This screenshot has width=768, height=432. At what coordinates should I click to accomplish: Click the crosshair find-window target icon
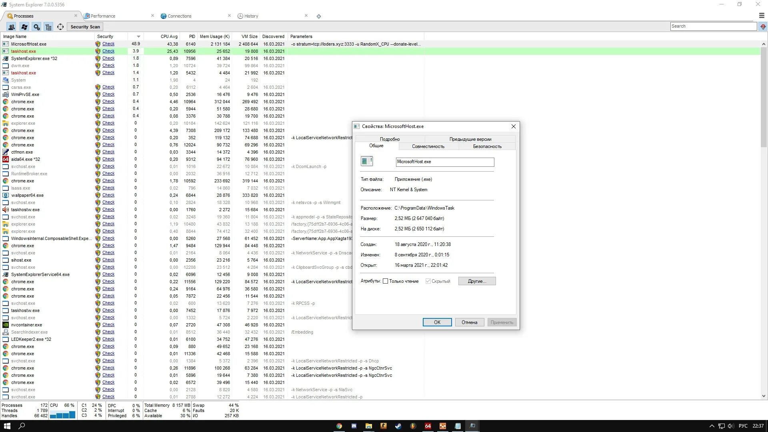[60, 27]
